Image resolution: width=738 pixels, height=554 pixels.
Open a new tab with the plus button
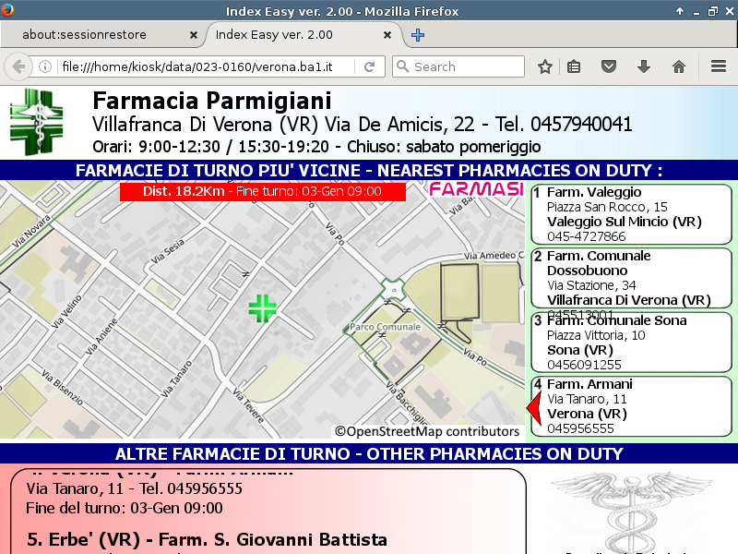(418, 35)
